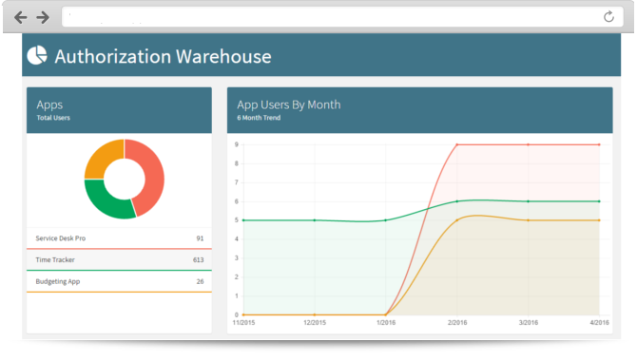Image resolution: width=637 pixels, height=361 pixels.
Task: Click the pie chart logo icon
Action: (37, 55)
